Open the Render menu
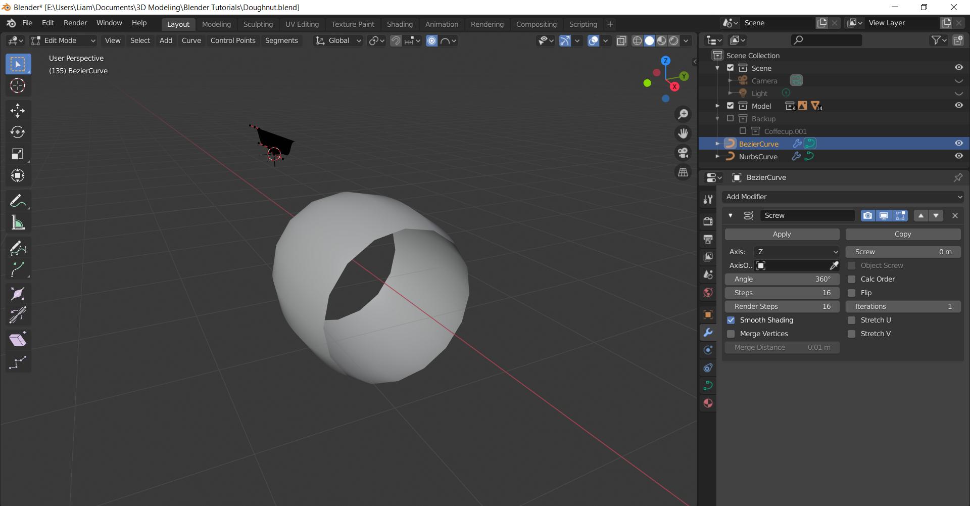This screenshot has height=506, width=970. click(x=75, y=23)
